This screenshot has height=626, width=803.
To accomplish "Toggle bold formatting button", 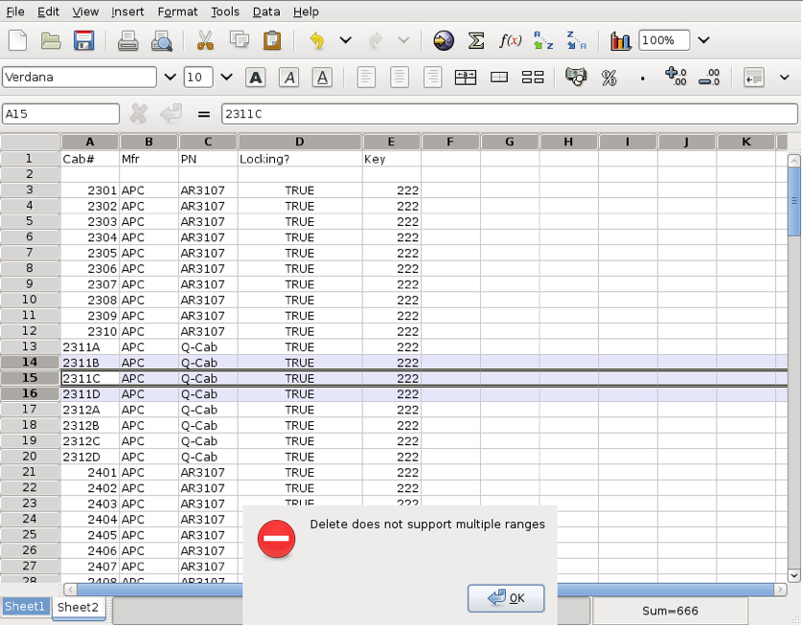I will (256, 78).
